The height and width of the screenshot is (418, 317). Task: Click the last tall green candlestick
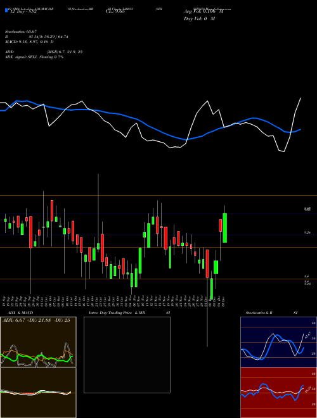pyautogui.click(x=224, y=227)
